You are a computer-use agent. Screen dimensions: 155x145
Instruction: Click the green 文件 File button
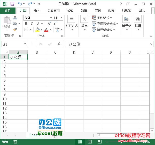click(x=8, y=11)
